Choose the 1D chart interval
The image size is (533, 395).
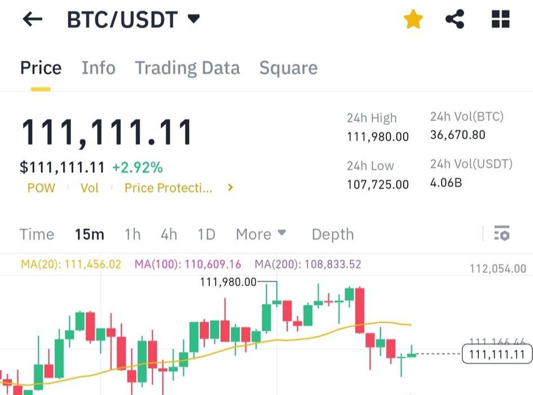click(x=206, y=234)
